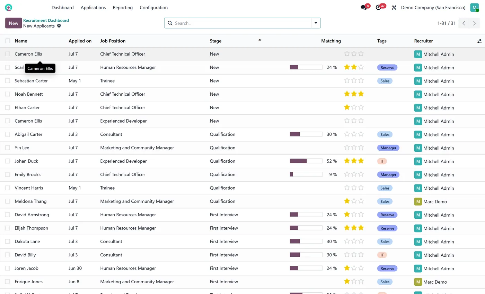Sort by the Job Position column header
Viewport: 485px width, 294px height.
click(113, 41)
